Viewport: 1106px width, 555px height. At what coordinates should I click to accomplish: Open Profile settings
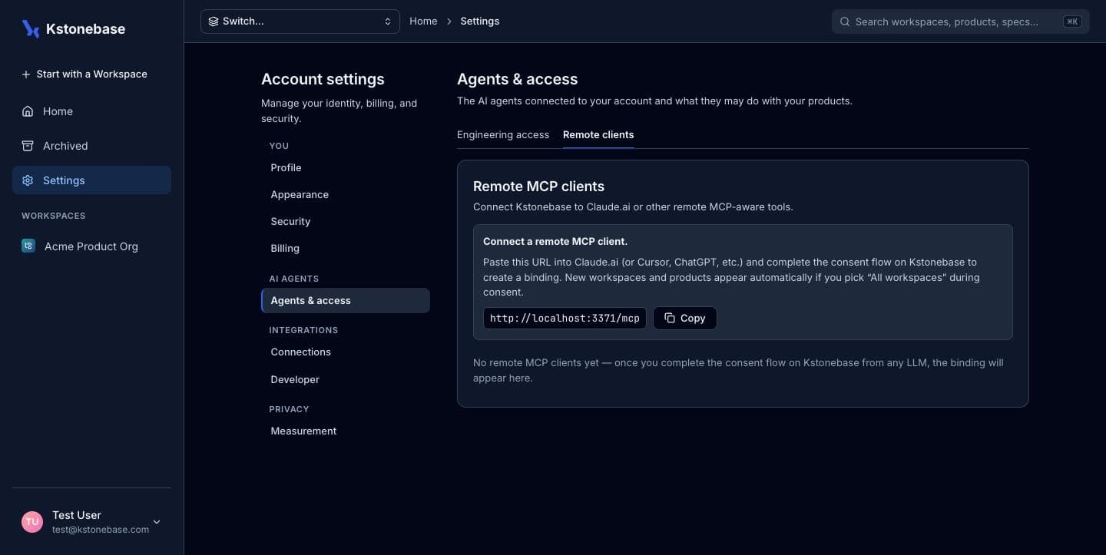click(346, 167)
